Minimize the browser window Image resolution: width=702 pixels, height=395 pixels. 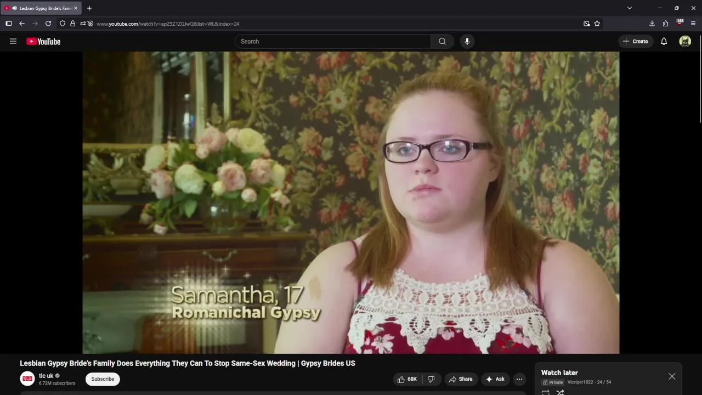[660, 8]
